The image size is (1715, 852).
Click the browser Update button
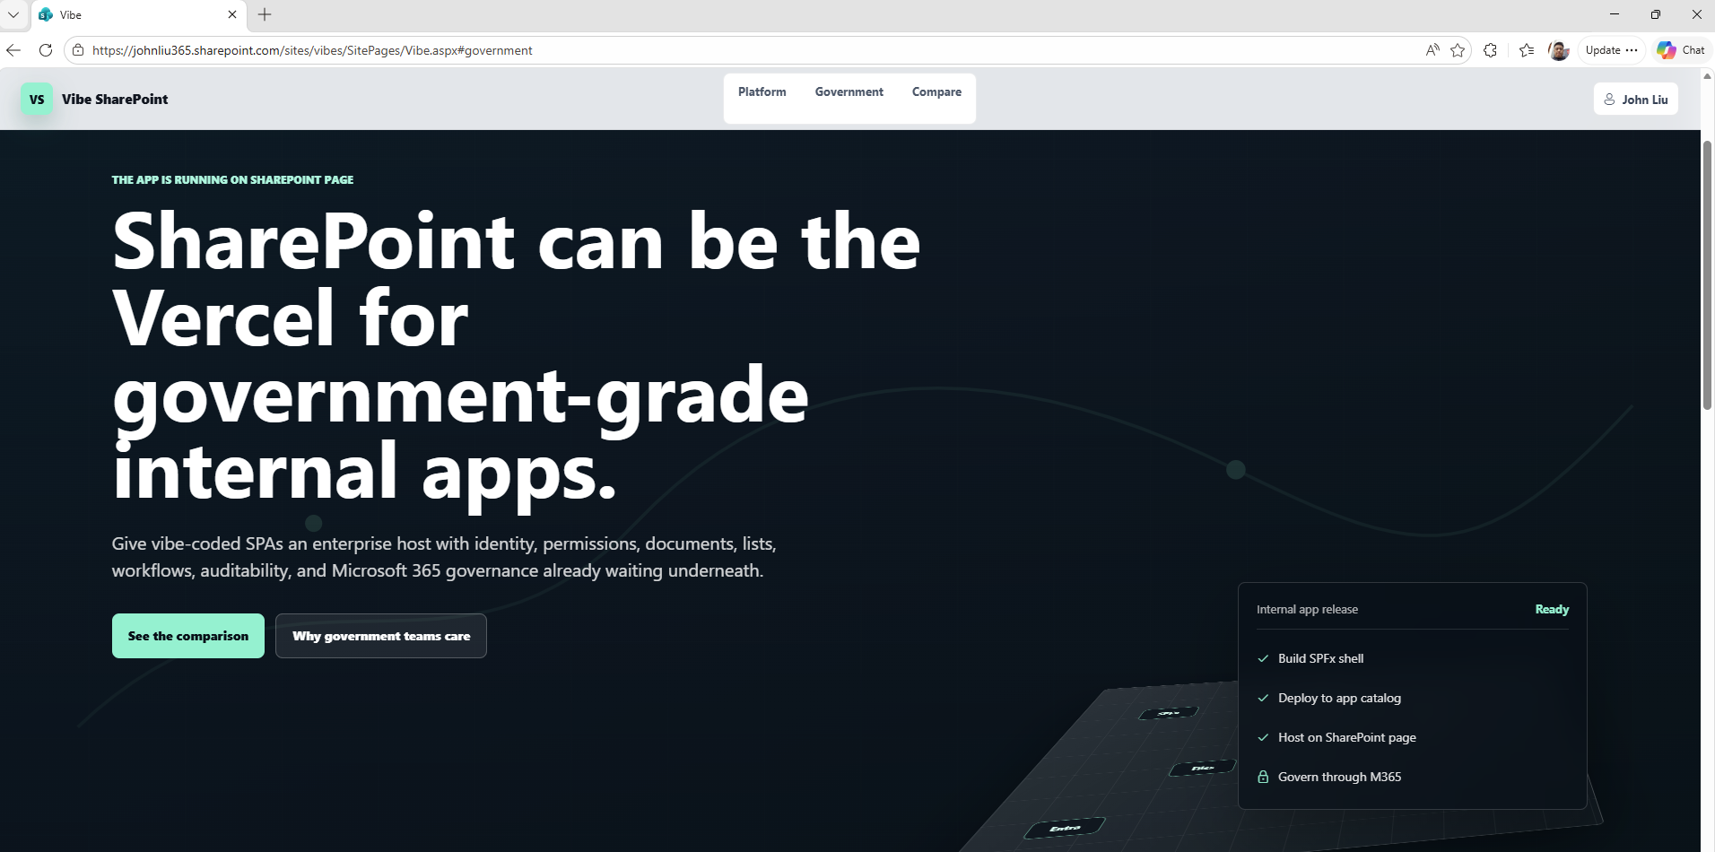[x=1611, y=50]
